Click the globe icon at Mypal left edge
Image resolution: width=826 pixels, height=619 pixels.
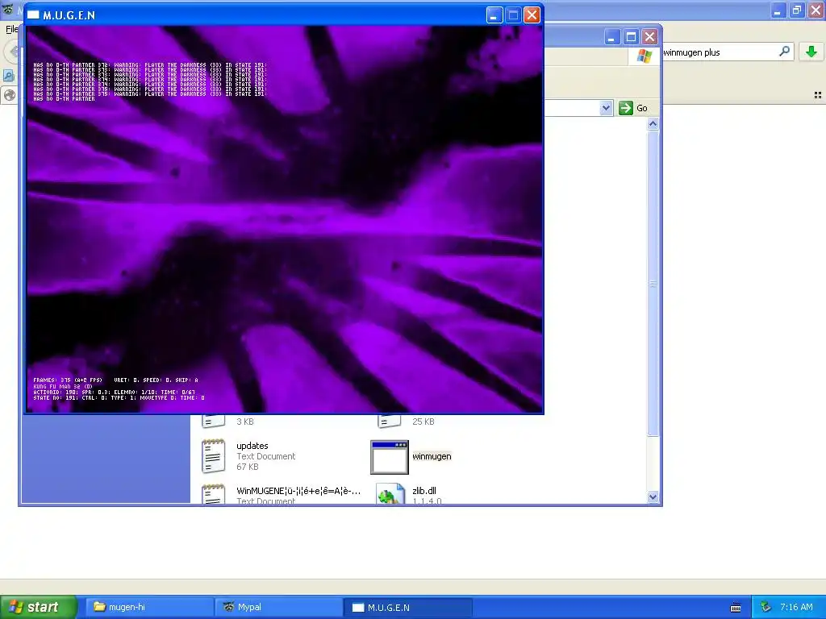click(10, 95)
